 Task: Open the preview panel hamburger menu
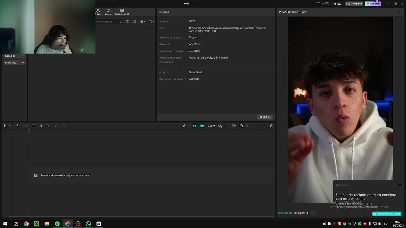(399, 12)
